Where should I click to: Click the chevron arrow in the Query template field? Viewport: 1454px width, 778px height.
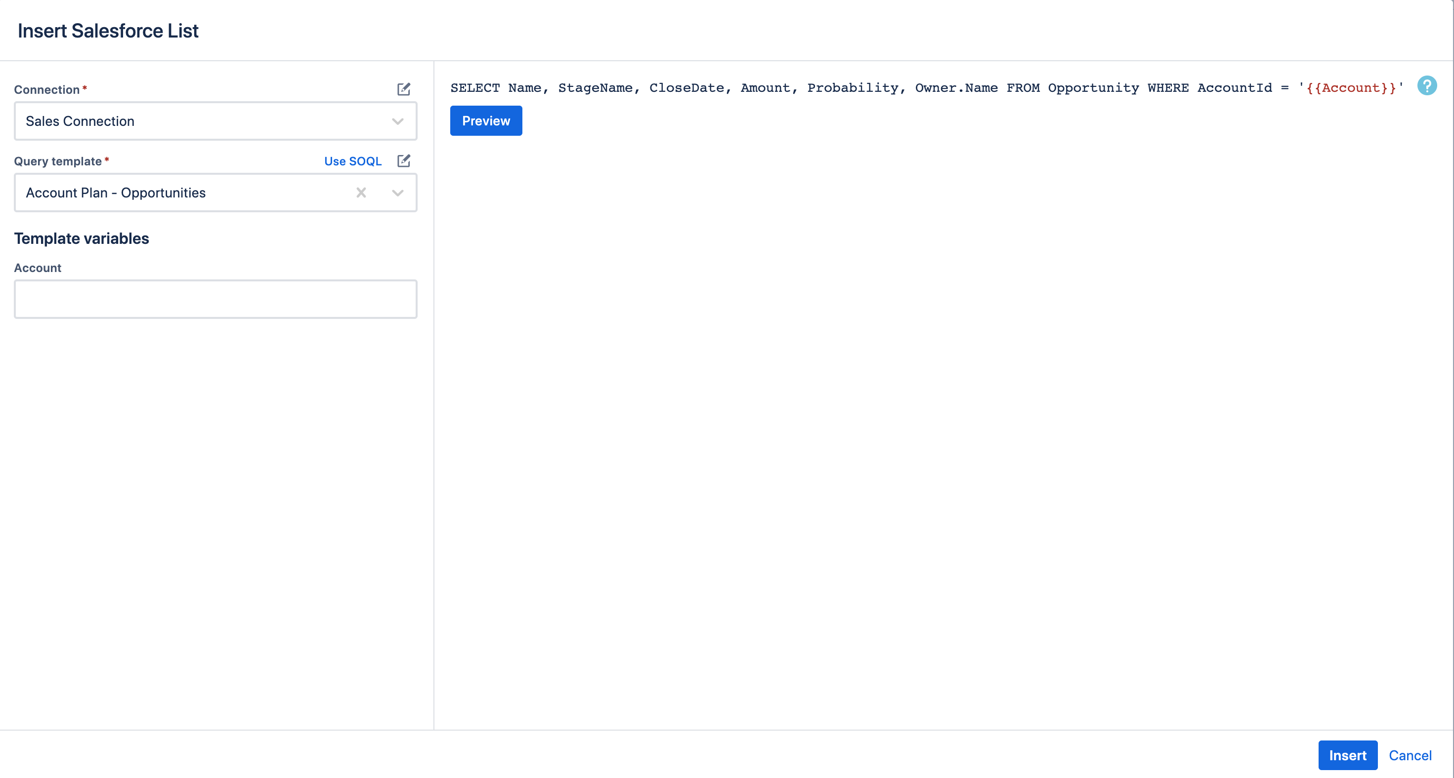(397, 193)
